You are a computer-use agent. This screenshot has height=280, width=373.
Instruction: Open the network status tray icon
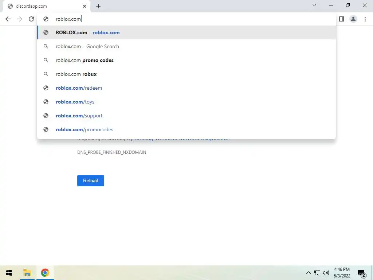317,273
